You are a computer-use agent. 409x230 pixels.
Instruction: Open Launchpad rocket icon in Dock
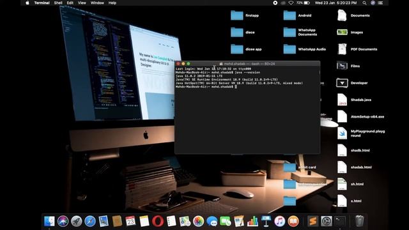(x=77, y=221)
